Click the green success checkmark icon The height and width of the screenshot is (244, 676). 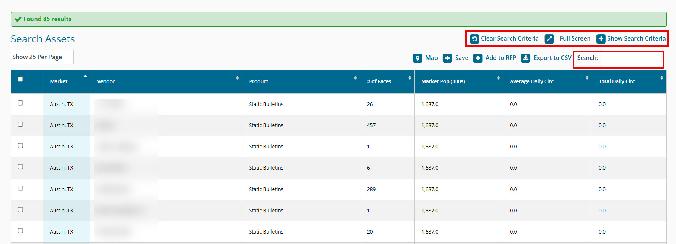(x=18, y=19)
